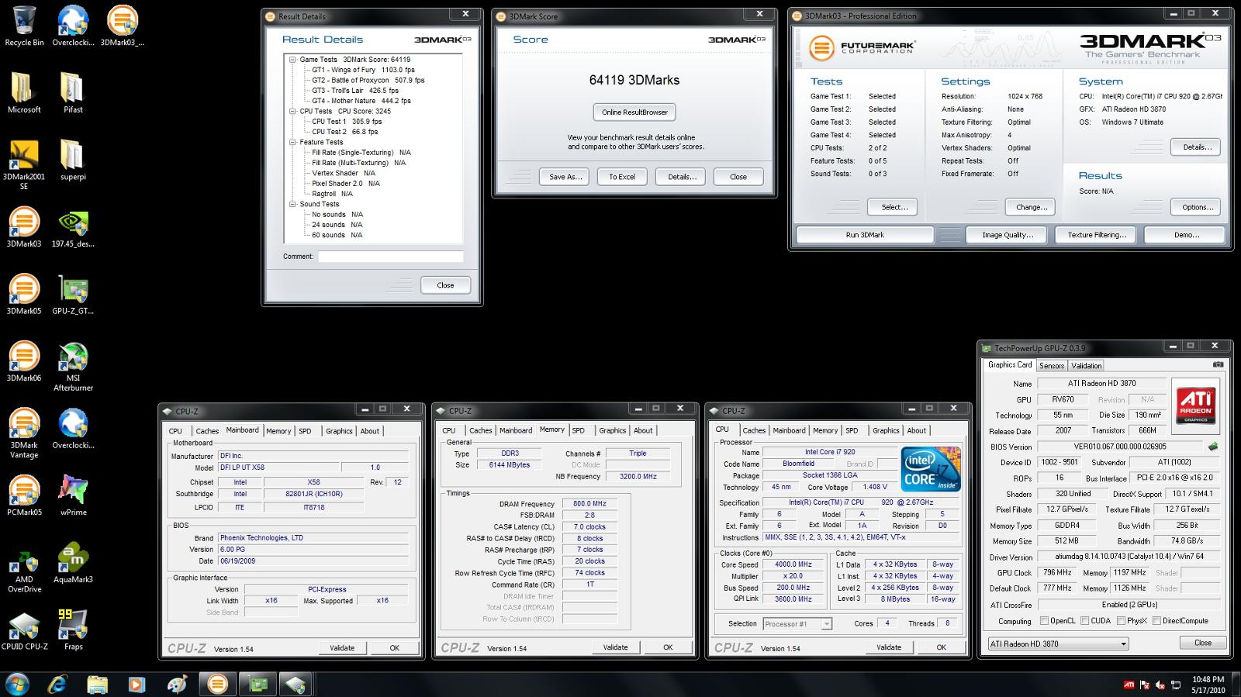The height and width of the screenshot is (697, 1241).
Task: Select the GT1 - Wings of Fury result row
Action: point(363,70)
